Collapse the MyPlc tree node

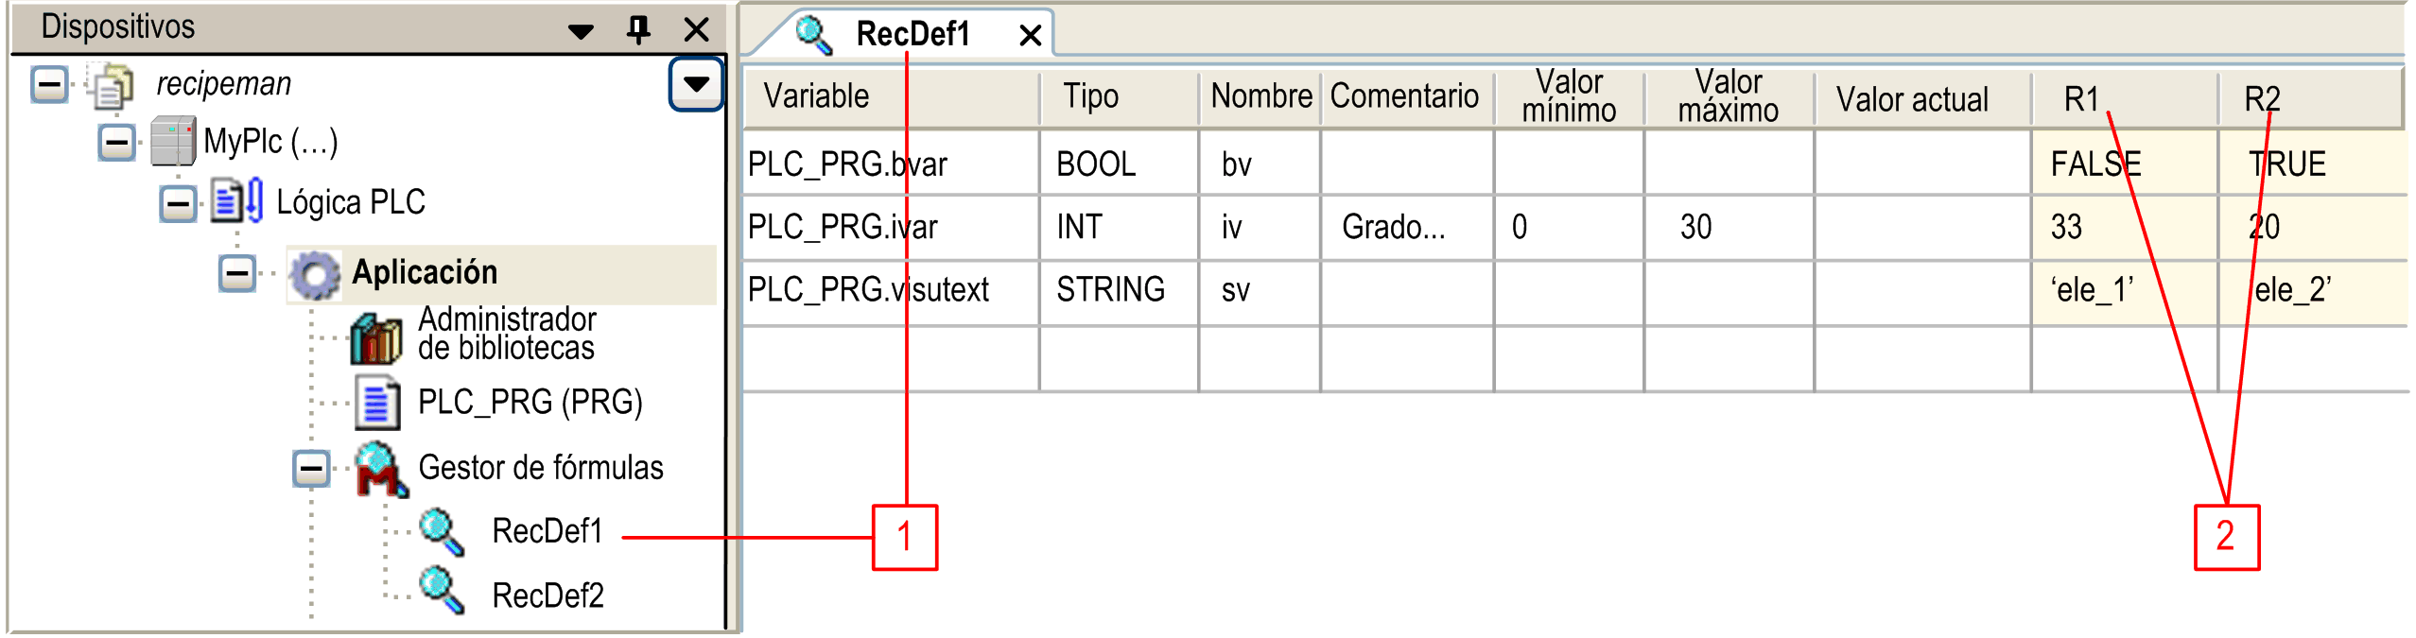pyautogui.click(x=117, y=143)
